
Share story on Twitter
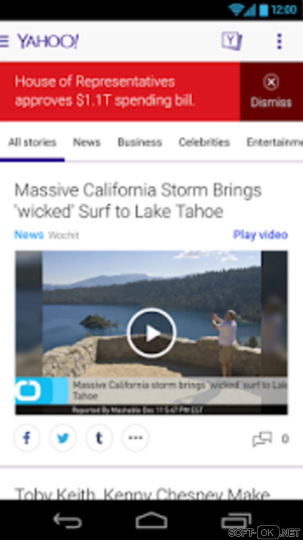[x=63, y=438]
